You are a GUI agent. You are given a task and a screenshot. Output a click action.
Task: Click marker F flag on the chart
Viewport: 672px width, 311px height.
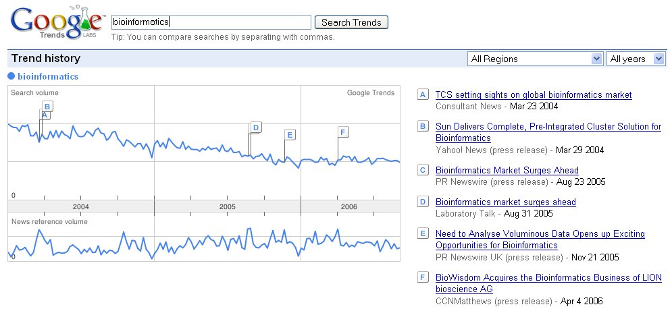(343, 132)
